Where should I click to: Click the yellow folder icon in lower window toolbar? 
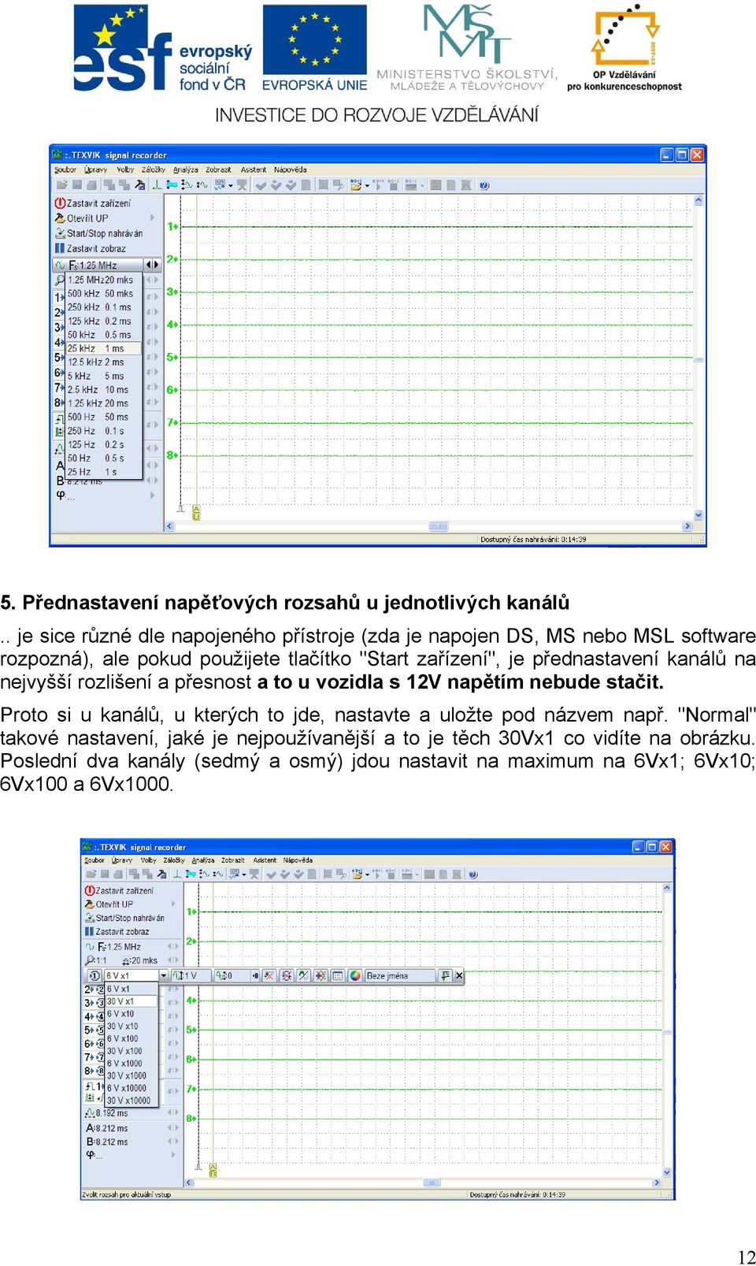tap(357, 874)
